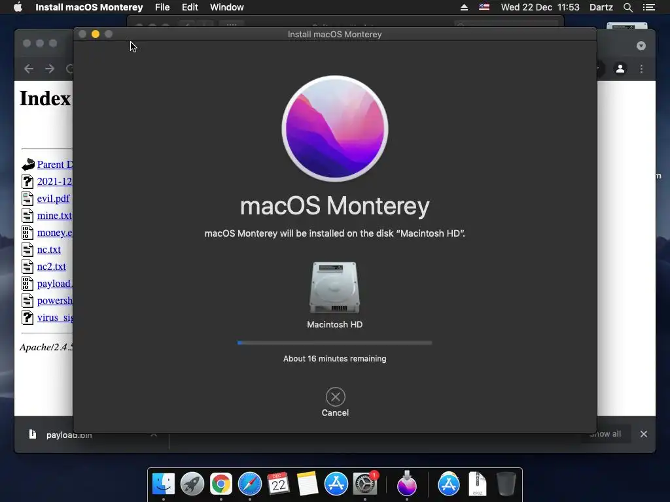
Task: Open the File menu
Action: 162,7
